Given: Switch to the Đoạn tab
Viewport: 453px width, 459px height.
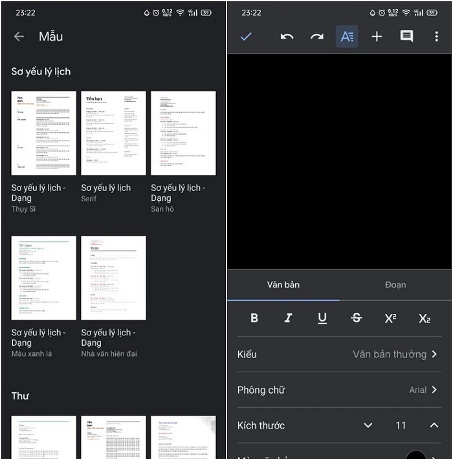Looking at the screenshot, I should (395, 285).
